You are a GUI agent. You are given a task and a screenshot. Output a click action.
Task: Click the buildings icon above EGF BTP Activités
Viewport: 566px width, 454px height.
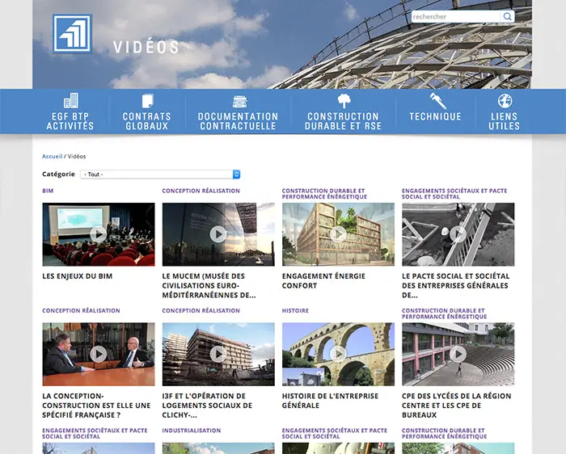[71, 101]
